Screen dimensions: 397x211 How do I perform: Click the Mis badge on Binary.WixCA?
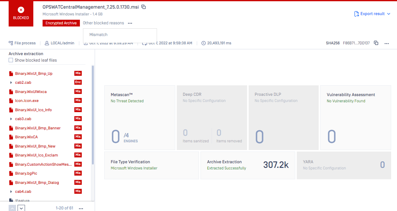(x=78, y=137)
